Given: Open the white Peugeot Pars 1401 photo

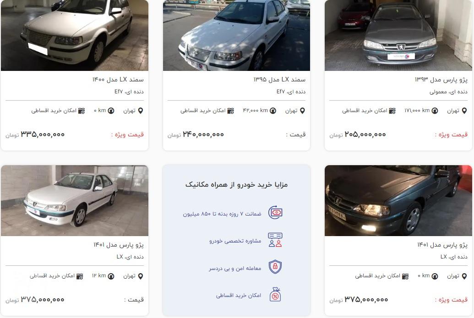Looking at the screenshot, I should pyautogui.click(x=75, y=200).
